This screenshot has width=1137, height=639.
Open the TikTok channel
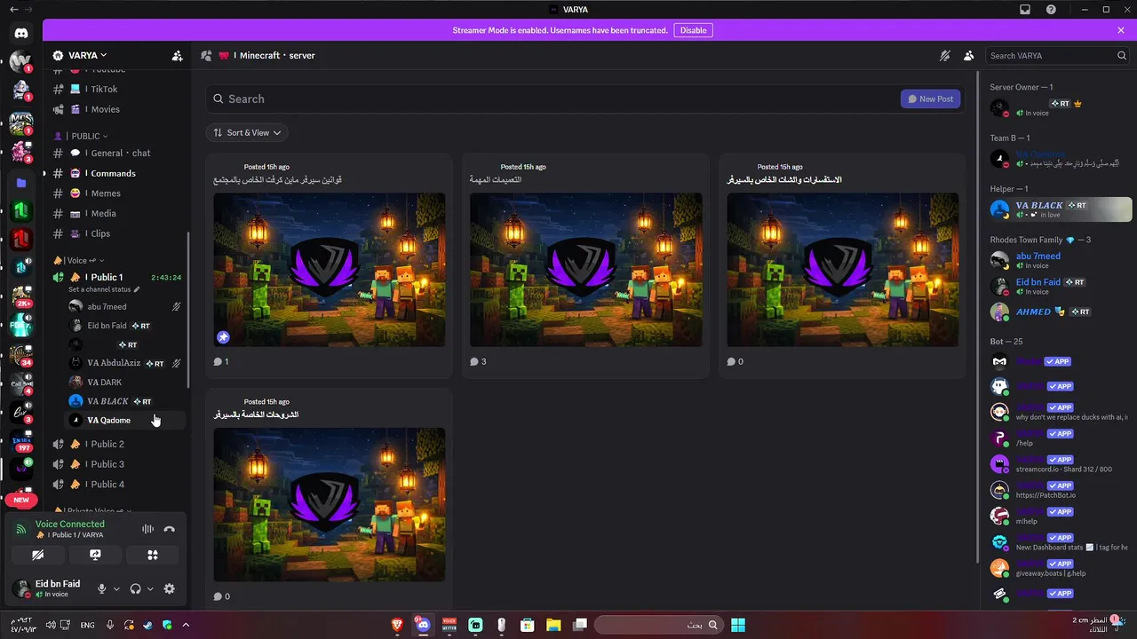[x=119, y=89]
